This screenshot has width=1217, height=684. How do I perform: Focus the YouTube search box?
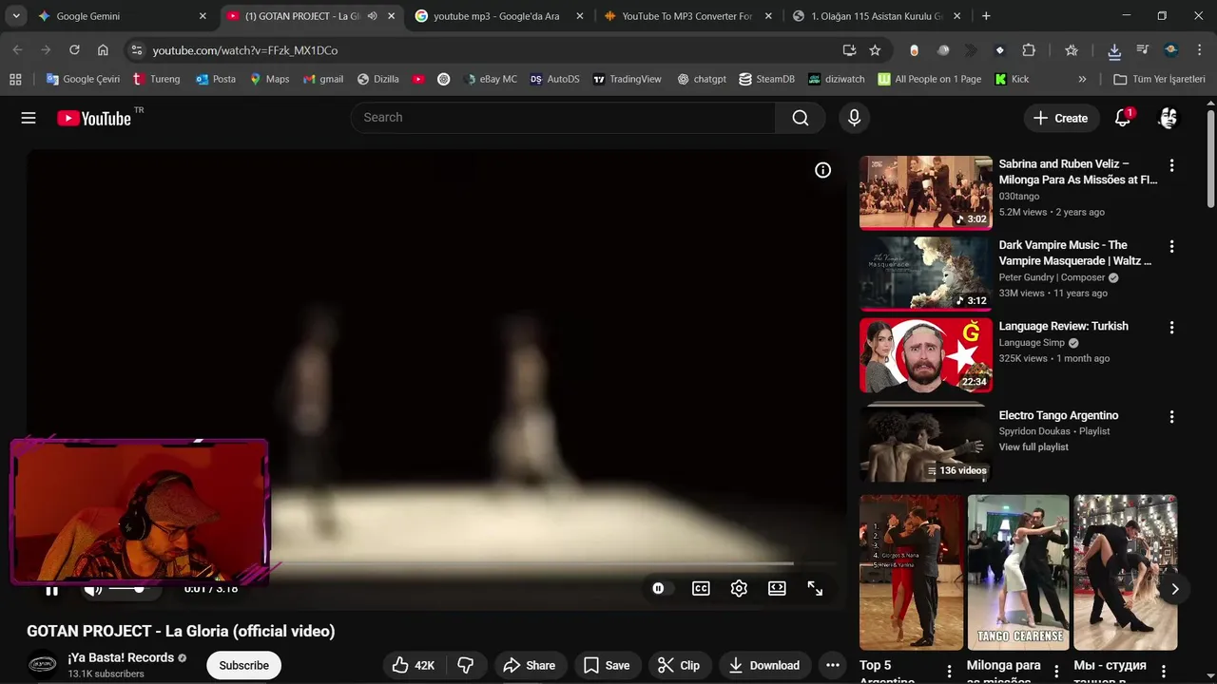[563, 118]
